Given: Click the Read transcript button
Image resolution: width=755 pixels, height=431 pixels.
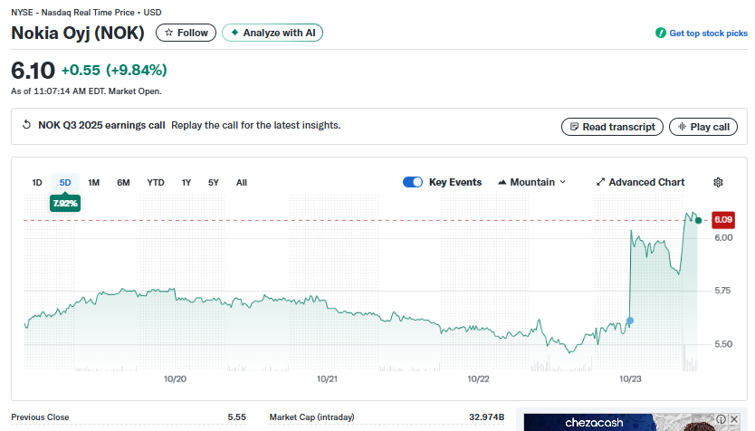Looking at the screenshot, I should coord(612,127).
